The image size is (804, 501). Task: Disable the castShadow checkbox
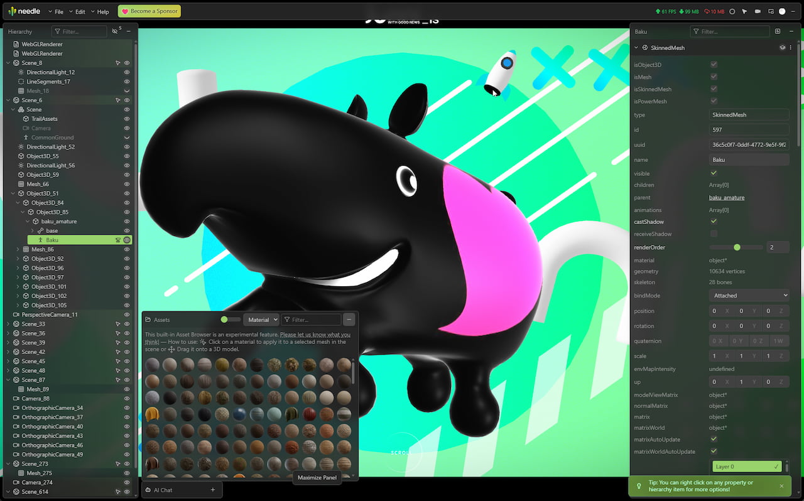[x=714, y=222]
